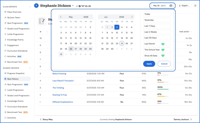Collapse the Student Reports section
This screenshot has height=123, width=200.
30,68
